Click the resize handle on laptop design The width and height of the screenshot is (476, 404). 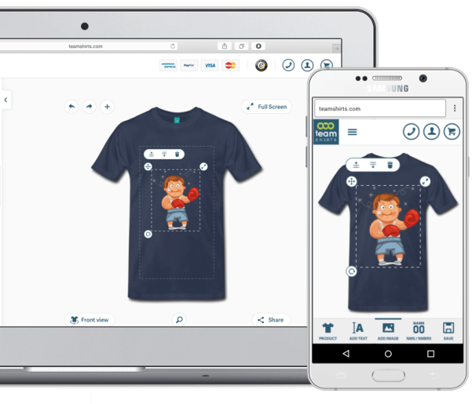(203, 166)
